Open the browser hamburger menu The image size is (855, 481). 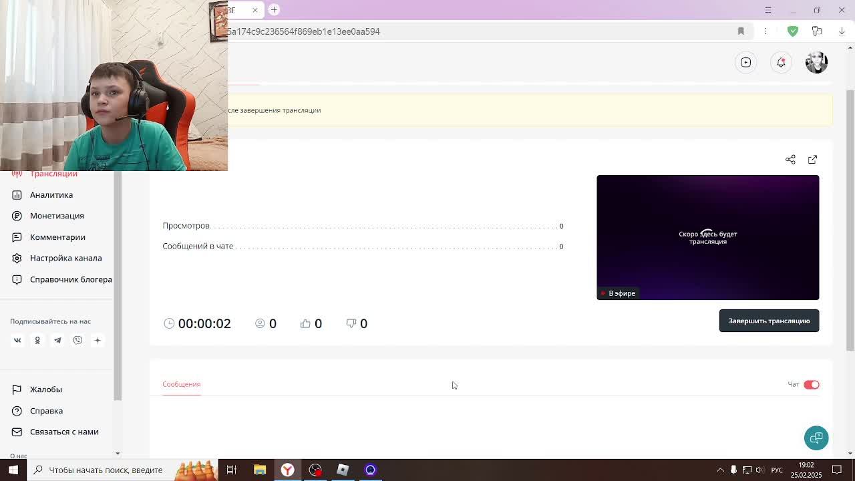(x=768, y=10)
